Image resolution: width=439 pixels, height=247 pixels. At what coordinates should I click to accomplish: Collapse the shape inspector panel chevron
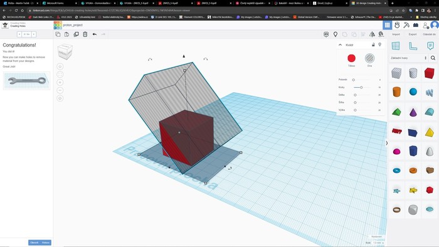coord(340,45)
